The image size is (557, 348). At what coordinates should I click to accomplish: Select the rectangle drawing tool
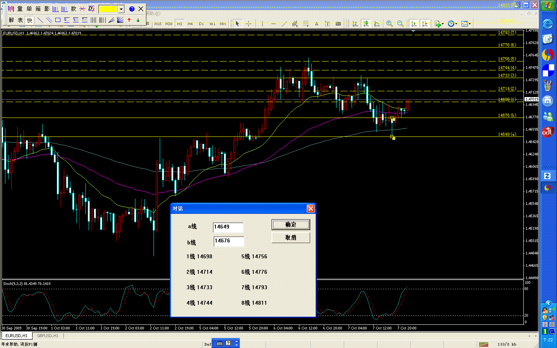pyautogui.click(x=58, y=20)
